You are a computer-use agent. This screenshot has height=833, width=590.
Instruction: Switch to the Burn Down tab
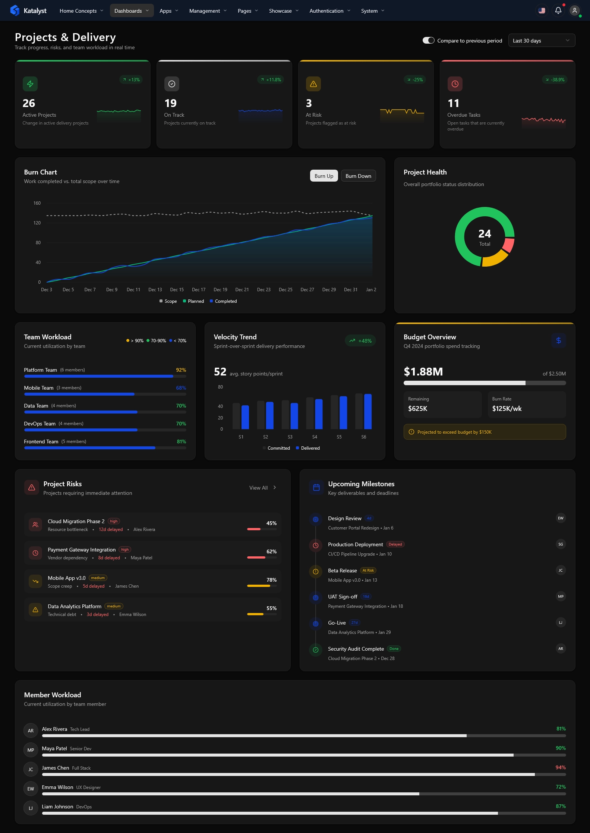(358, 176)
